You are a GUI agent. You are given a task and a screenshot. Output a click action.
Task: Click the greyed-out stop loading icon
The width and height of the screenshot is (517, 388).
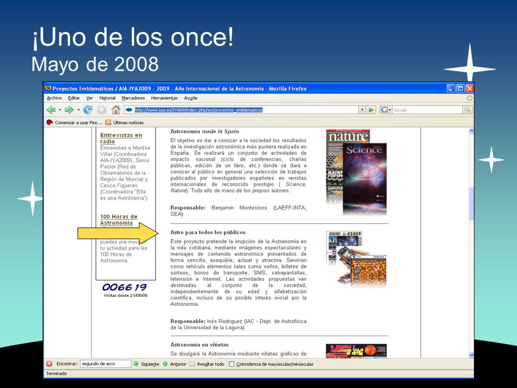102,110
